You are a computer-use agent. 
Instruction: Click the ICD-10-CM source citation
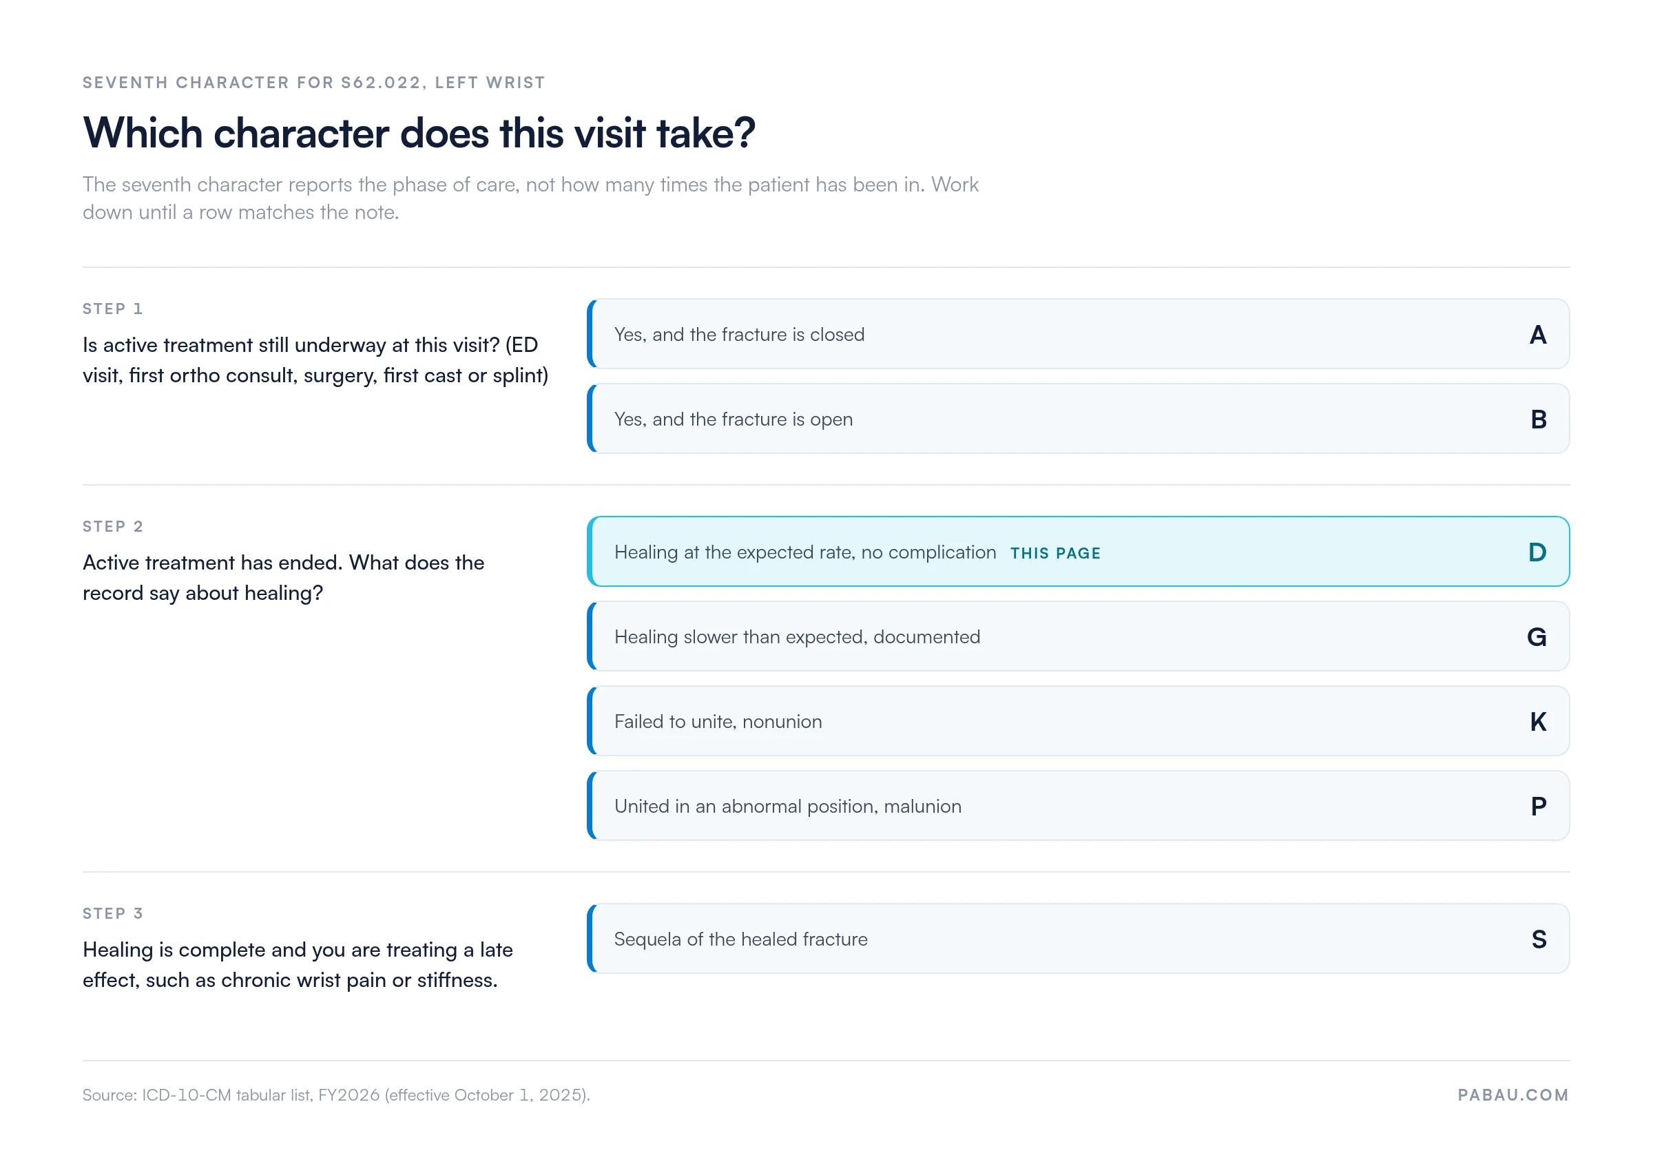[x=336, y=1095]
